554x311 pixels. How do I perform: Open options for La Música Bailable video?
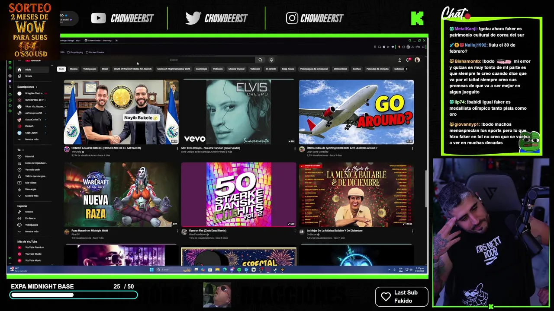[412, 231]
